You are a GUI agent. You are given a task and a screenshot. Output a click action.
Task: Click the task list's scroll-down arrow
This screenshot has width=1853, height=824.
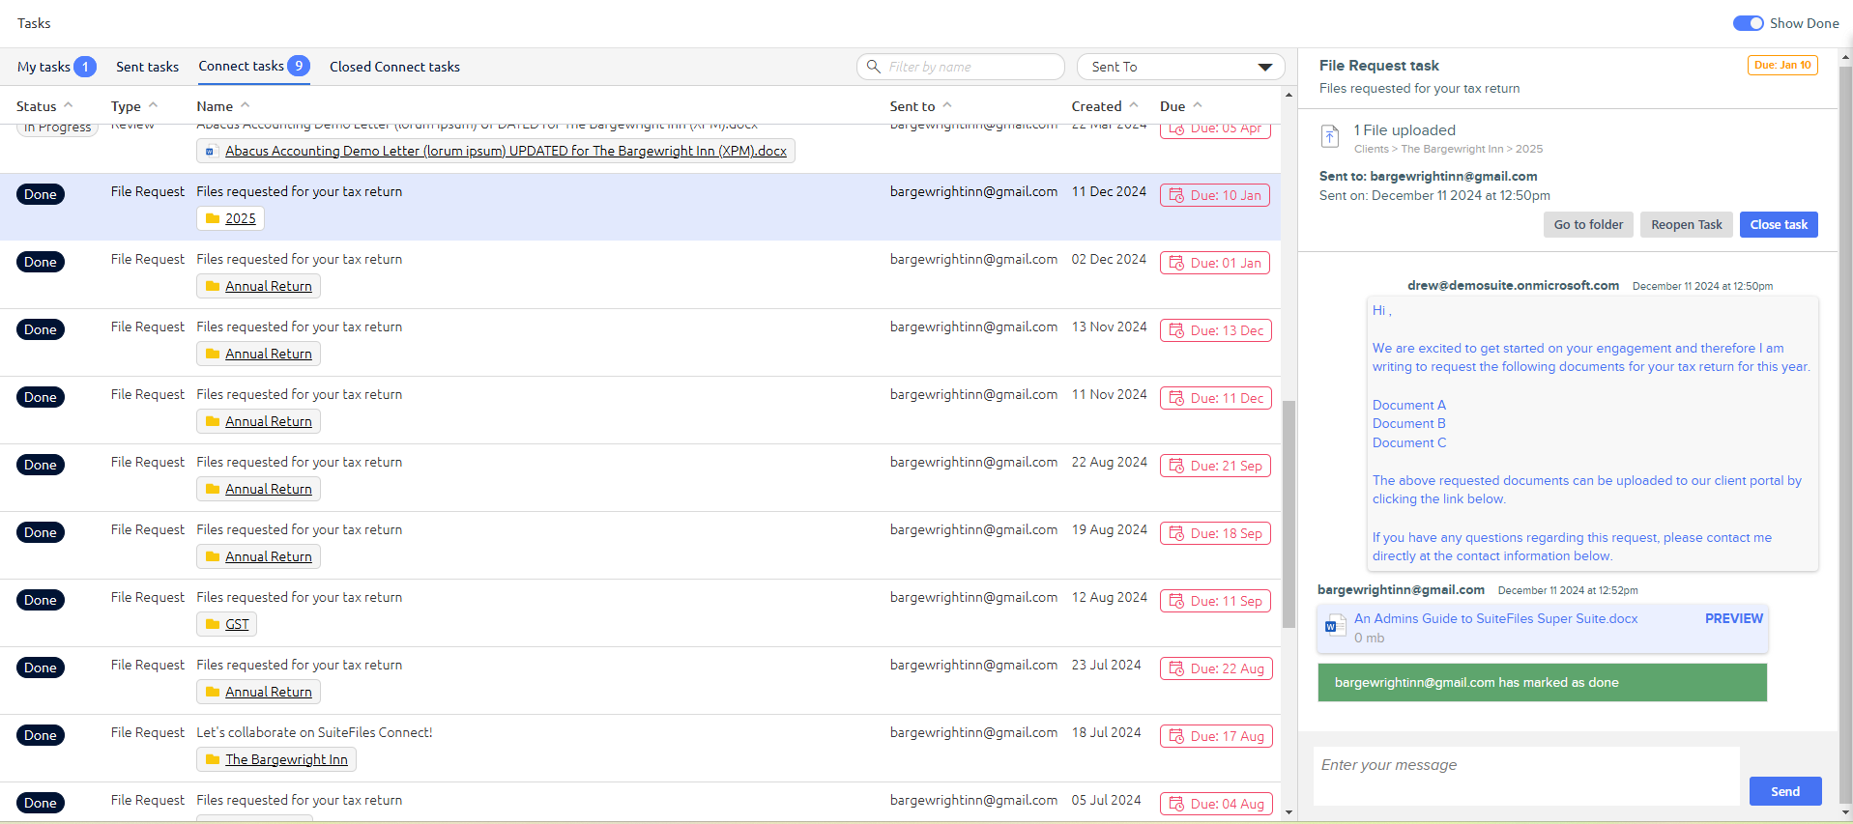(x=1288, y=812)
